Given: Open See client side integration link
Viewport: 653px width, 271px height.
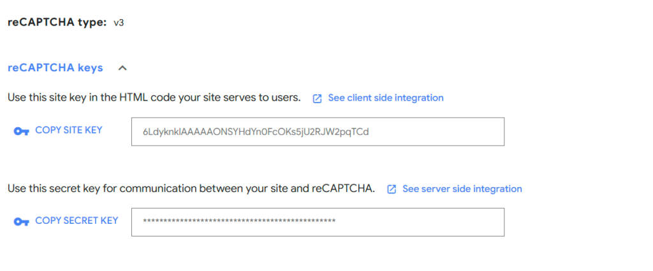Looking at the screenshot, I should coord(386,98).
